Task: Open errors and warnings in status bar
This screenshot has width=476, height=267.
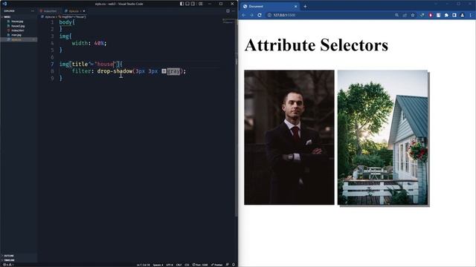Action: [x=8, y=265]
